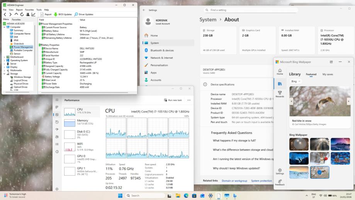This screenshot has width=355, height=200.
Task: Open the Bing source dropdown
Action: [x=296, y=81]
